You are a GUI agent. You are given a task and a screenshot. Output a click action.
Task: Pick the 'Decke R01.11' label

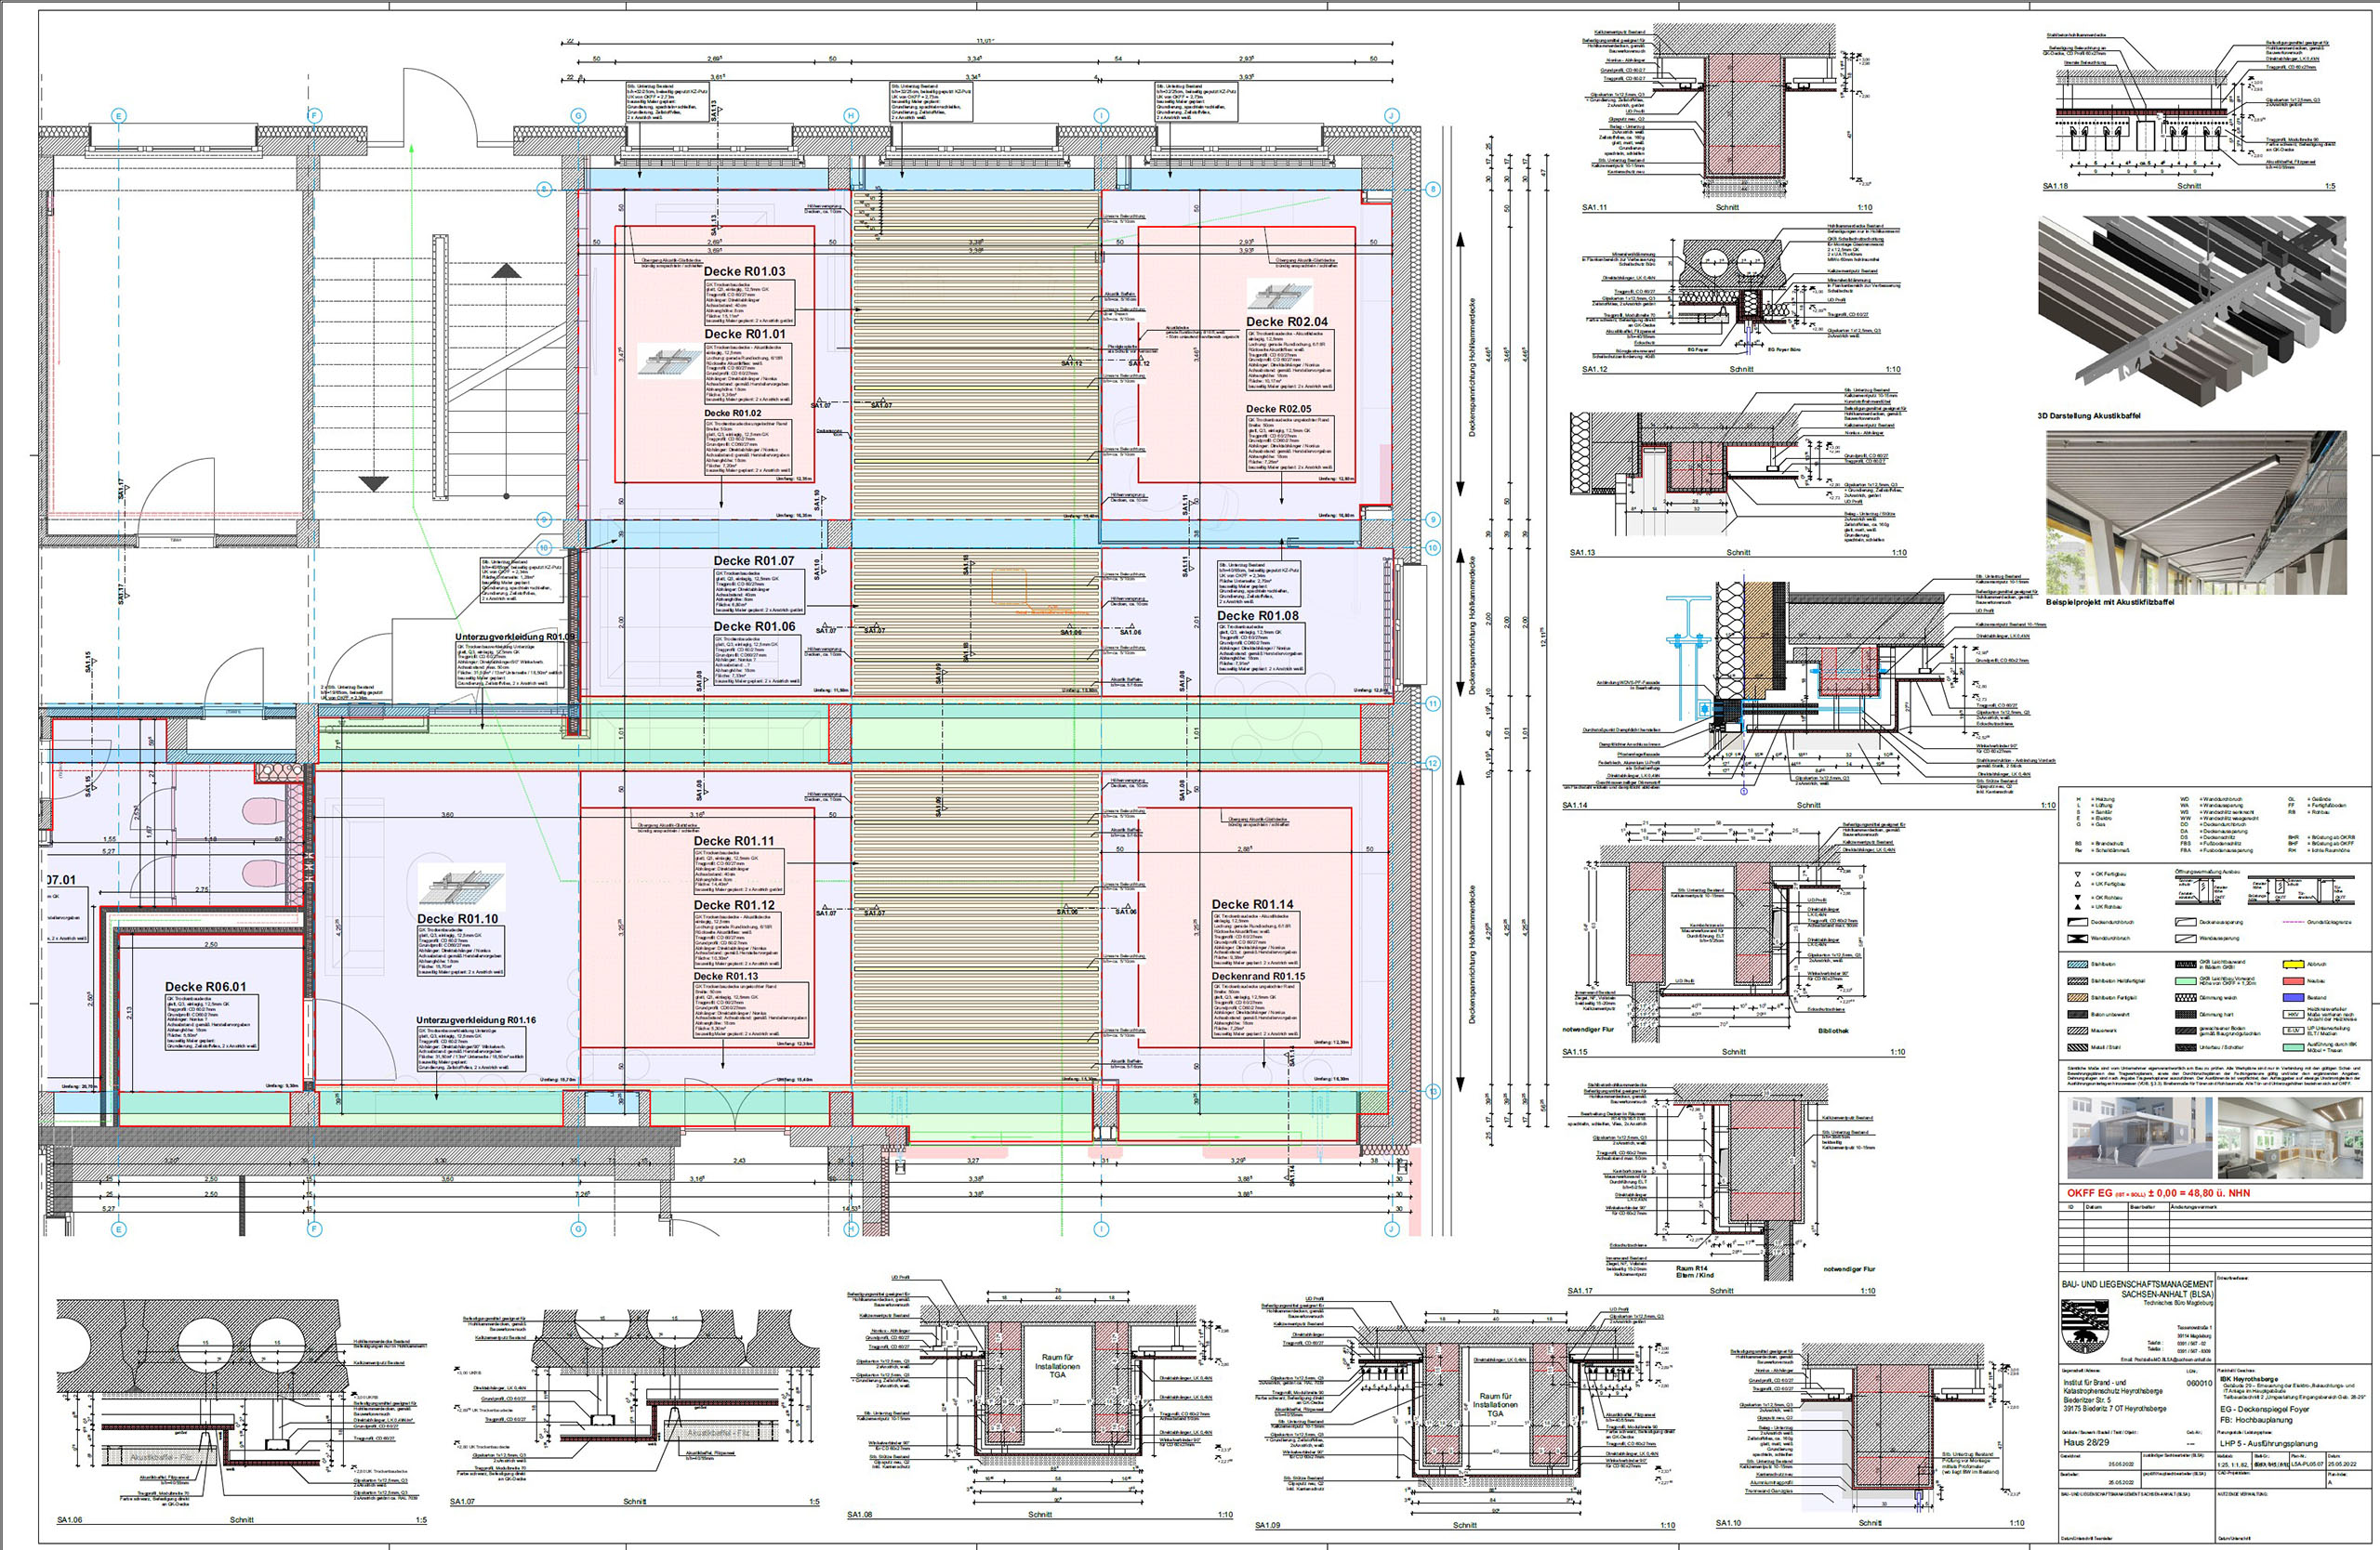[x=734, y=842]
